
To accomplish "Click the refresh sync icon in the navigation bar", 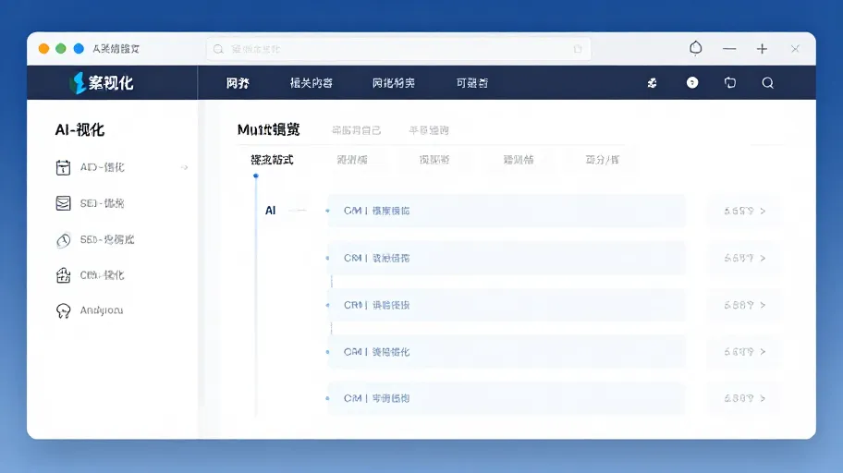I will coord(730,82).
